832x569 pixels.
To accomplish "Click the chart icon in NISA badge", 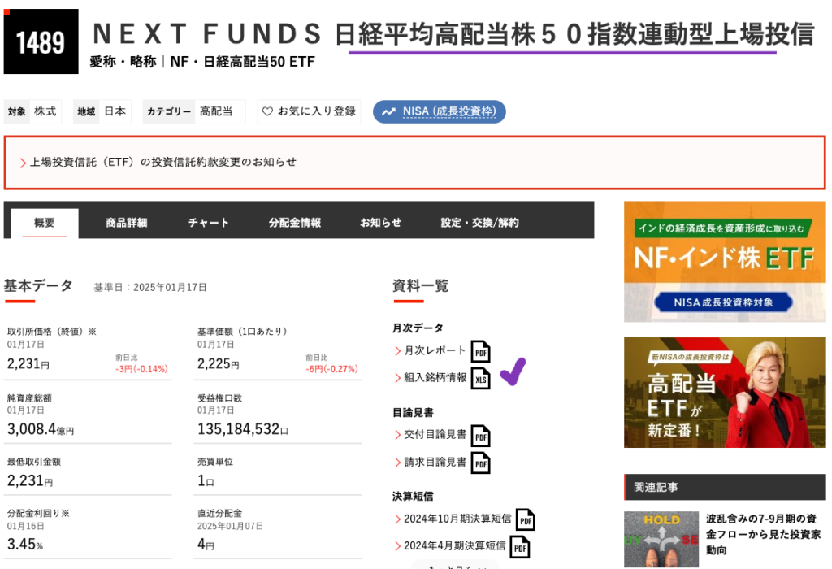I will [389, 111].
